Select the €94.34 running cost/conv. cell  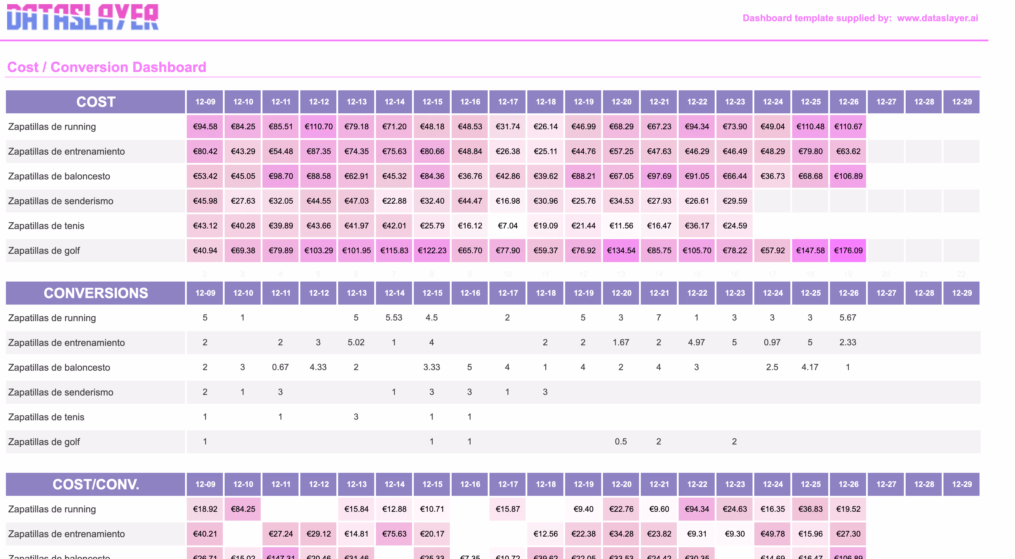697,509
